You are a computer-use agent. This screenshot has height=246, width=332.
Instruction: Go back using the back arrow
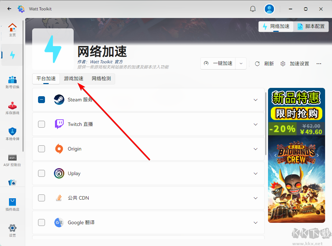(x=9, y=9)
